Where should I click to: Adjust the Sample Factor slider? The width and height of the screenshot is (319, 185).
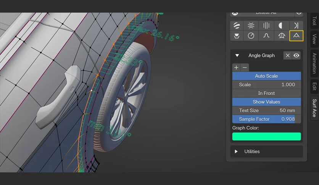[266, 119]
